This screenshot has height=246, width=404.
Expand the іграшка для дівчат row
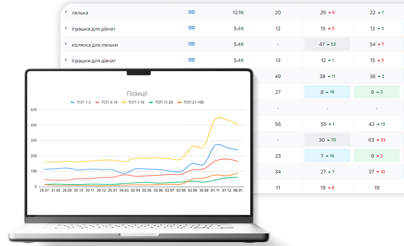coord(66,28)
